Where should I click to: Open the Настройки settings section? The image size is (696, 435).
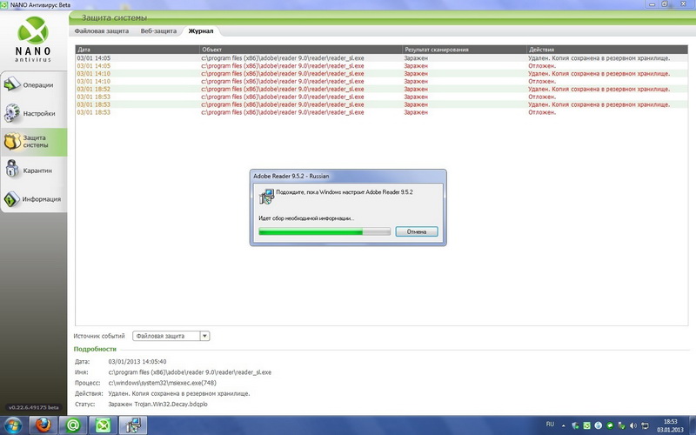click(x=33, y=113)
